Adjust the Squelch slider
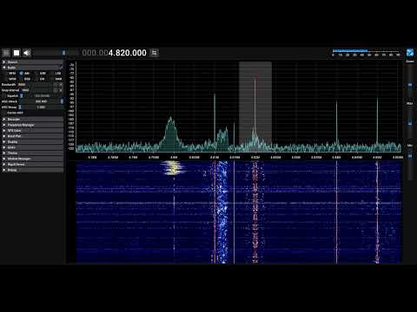417x312 pixels. pyautogui.click(x=42, y=96)
